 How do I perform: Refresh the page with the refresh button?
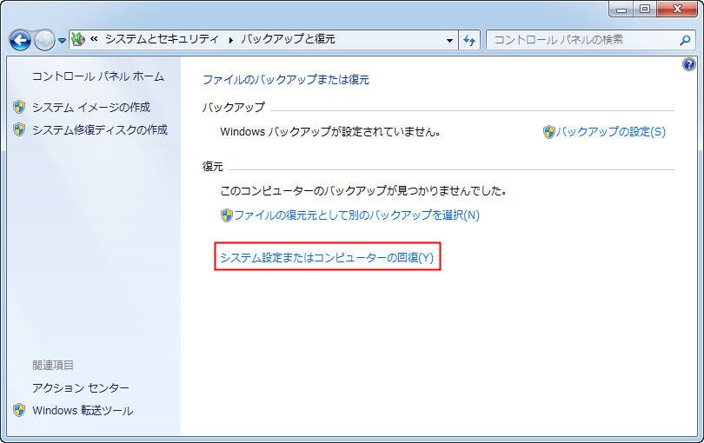click(x=469, y=40)
